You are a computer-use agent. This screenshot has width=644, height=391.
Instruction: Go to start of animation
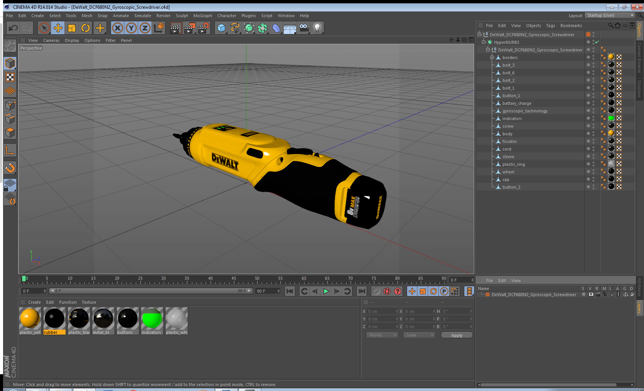(290, 291)
